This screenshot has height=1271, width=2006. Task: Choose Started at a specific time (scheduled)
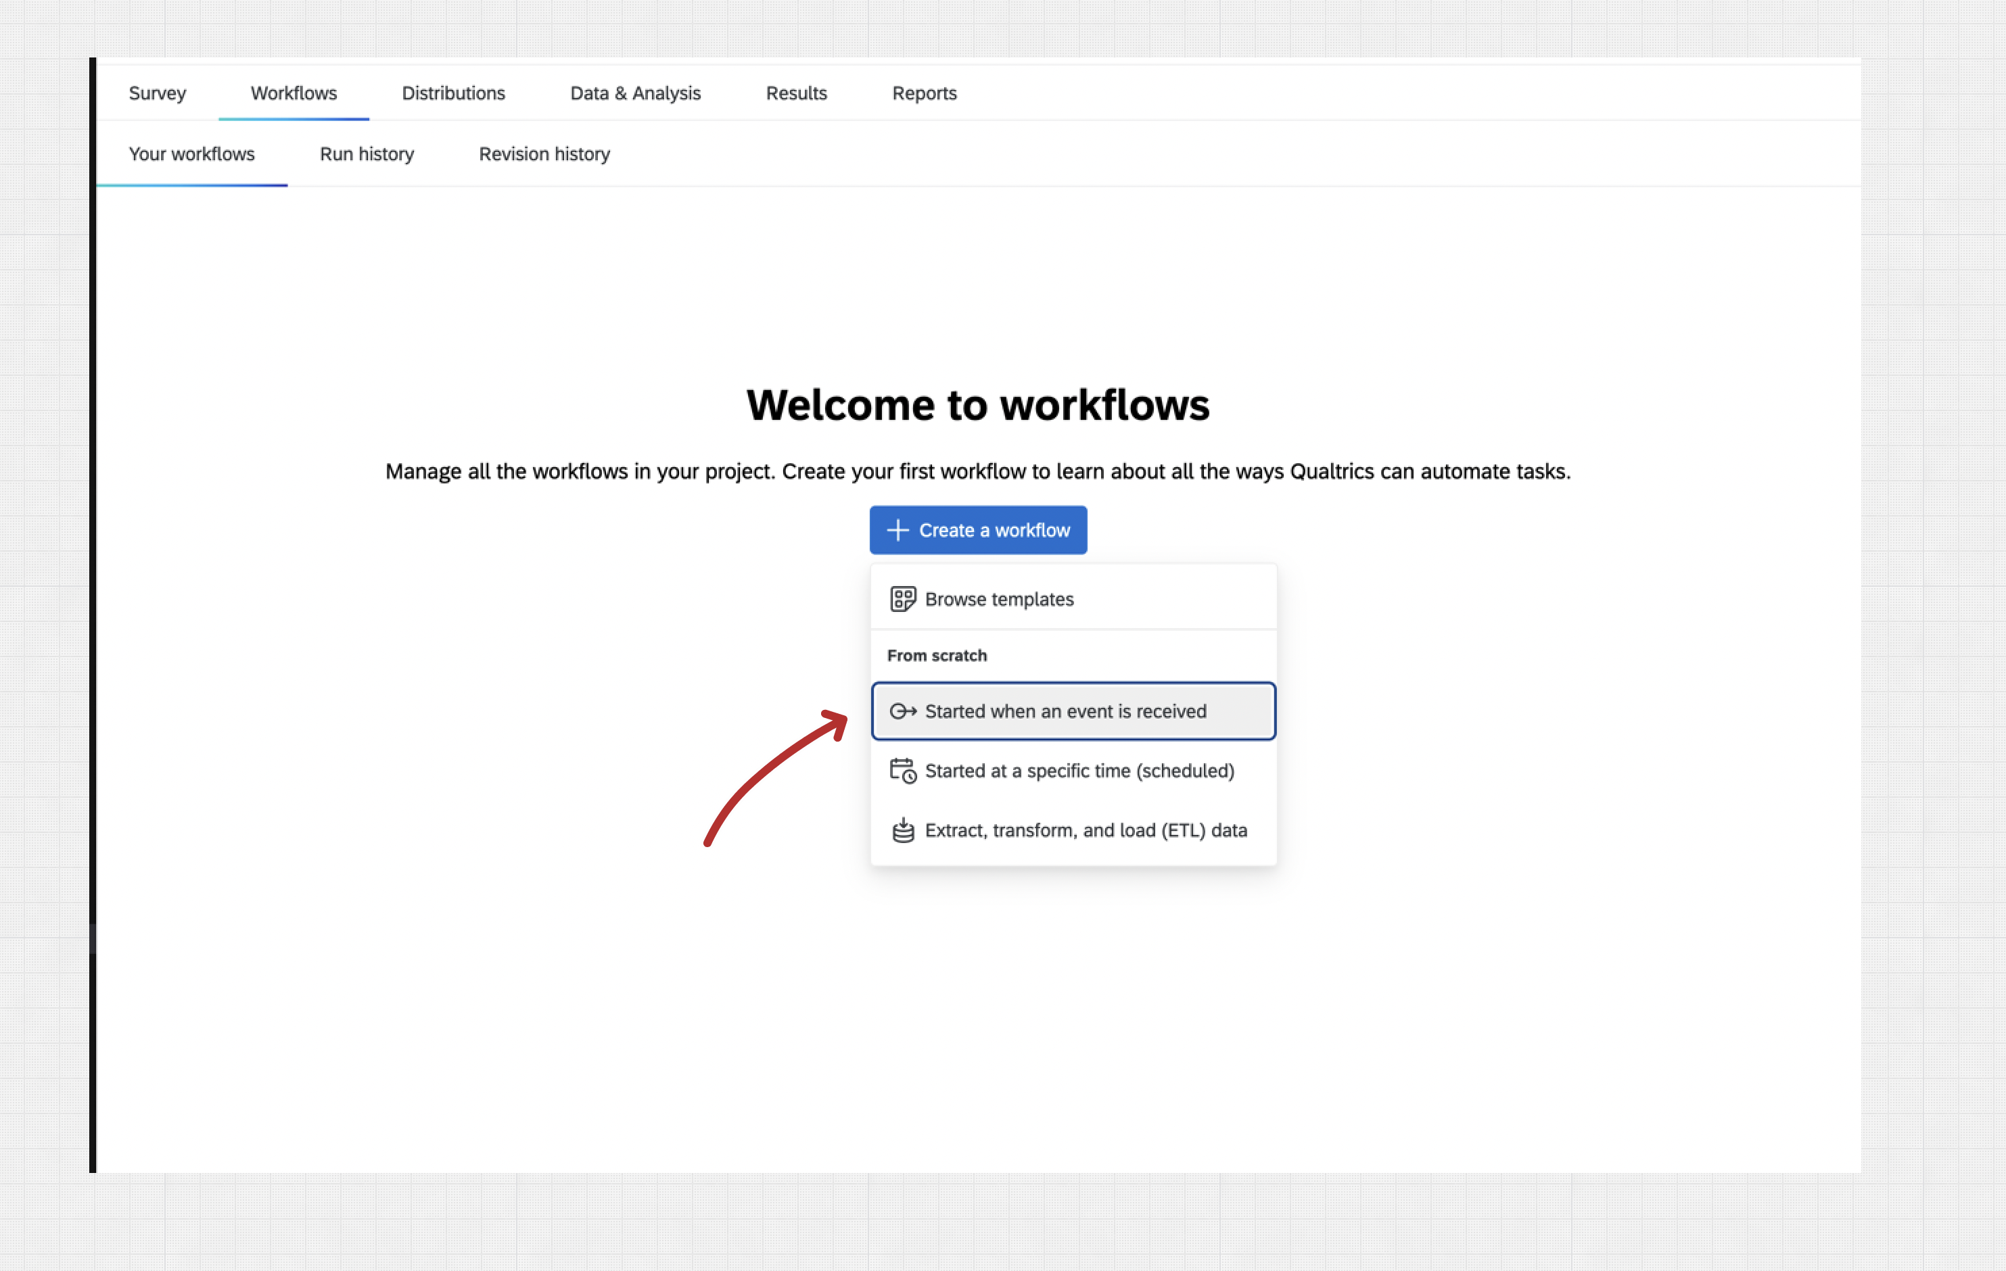tap(1079, 771)
